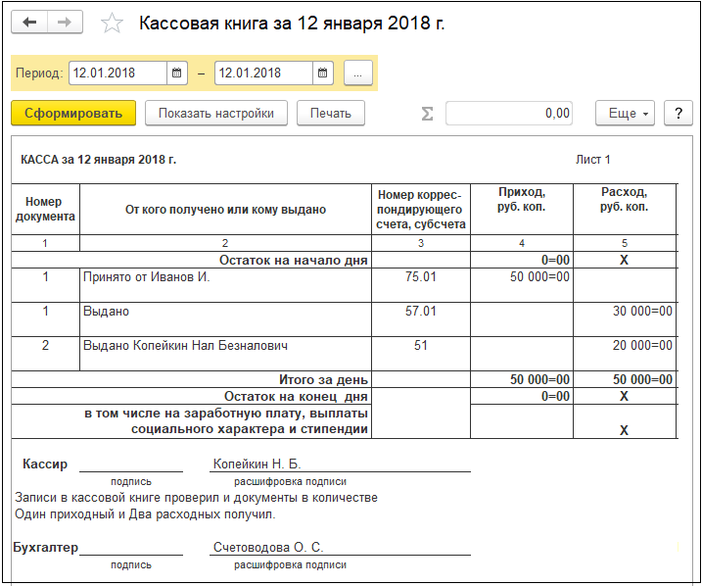
Task: Focus the period end date field
Action: coord(263,73)
